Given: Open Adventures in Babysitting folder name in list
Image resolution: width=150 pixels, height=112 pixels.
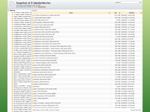Looking at the screenshot, I should coord(47,70).
